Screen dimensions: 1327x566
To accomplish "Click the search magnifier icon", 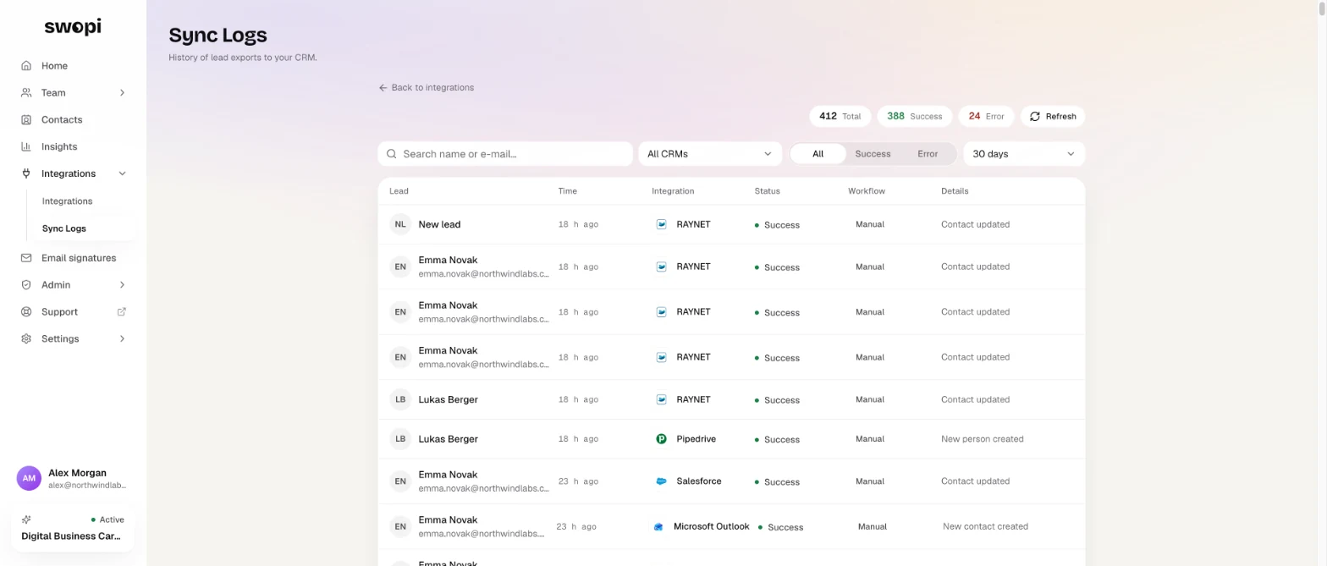I will tap(392, 154).
